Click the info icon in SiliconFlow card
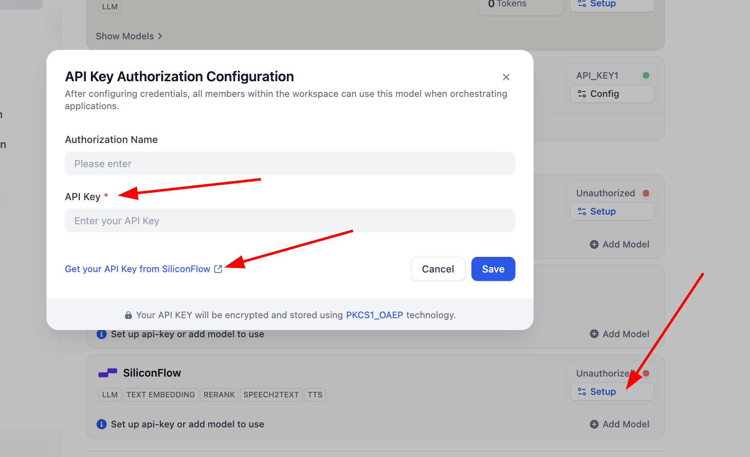Viewport: 750px width, 457px height. [x=101, y=424]
